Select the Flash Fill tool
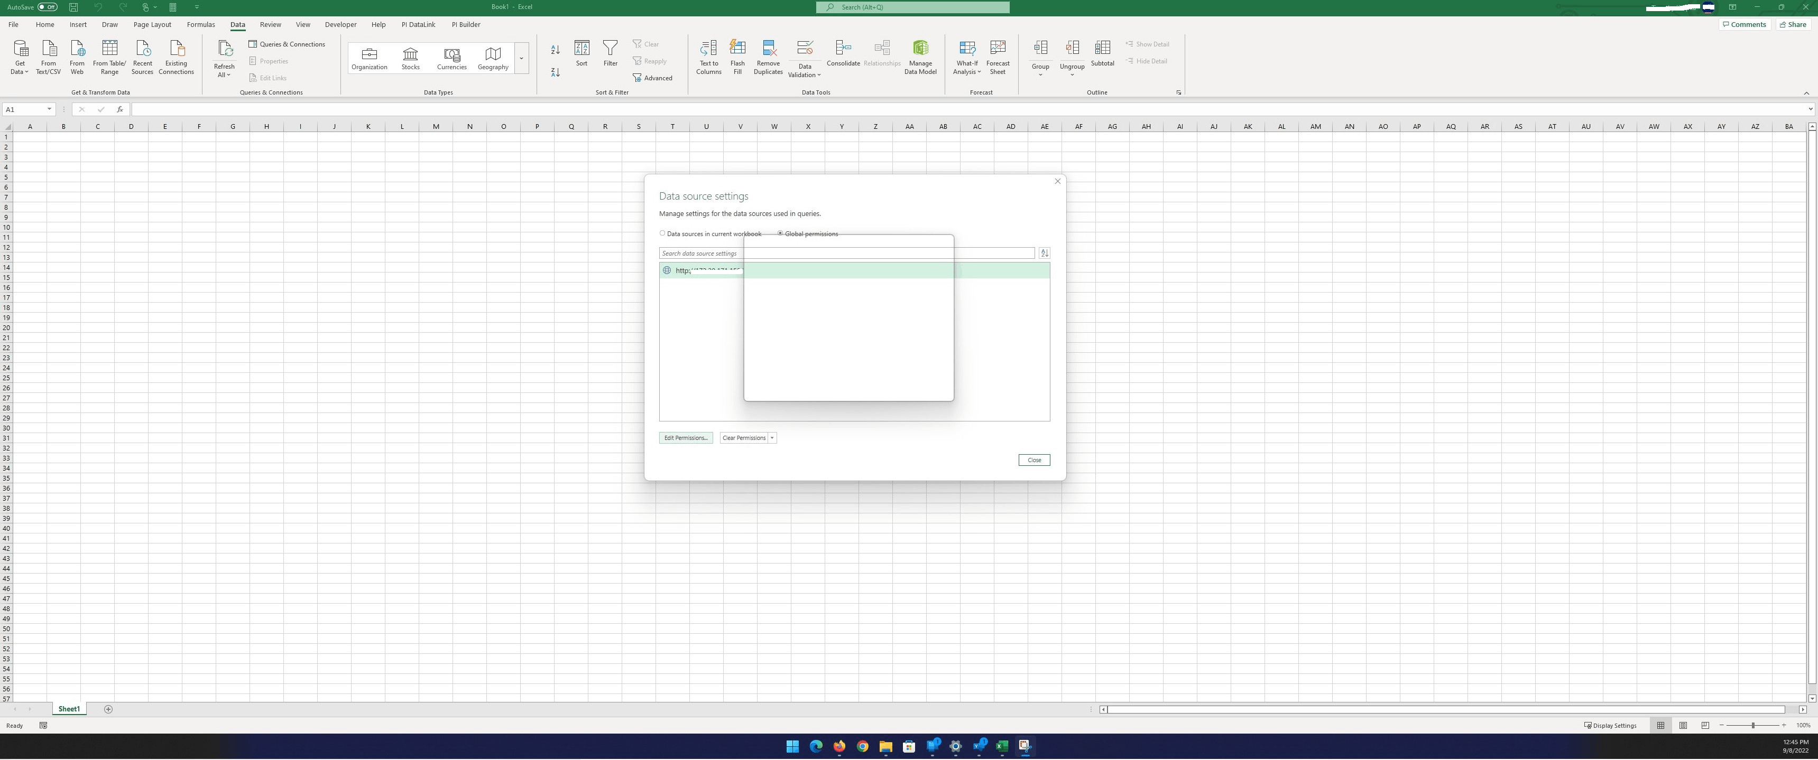Image resolution: width=1818 pixels, height=760 pixels. 737,57
